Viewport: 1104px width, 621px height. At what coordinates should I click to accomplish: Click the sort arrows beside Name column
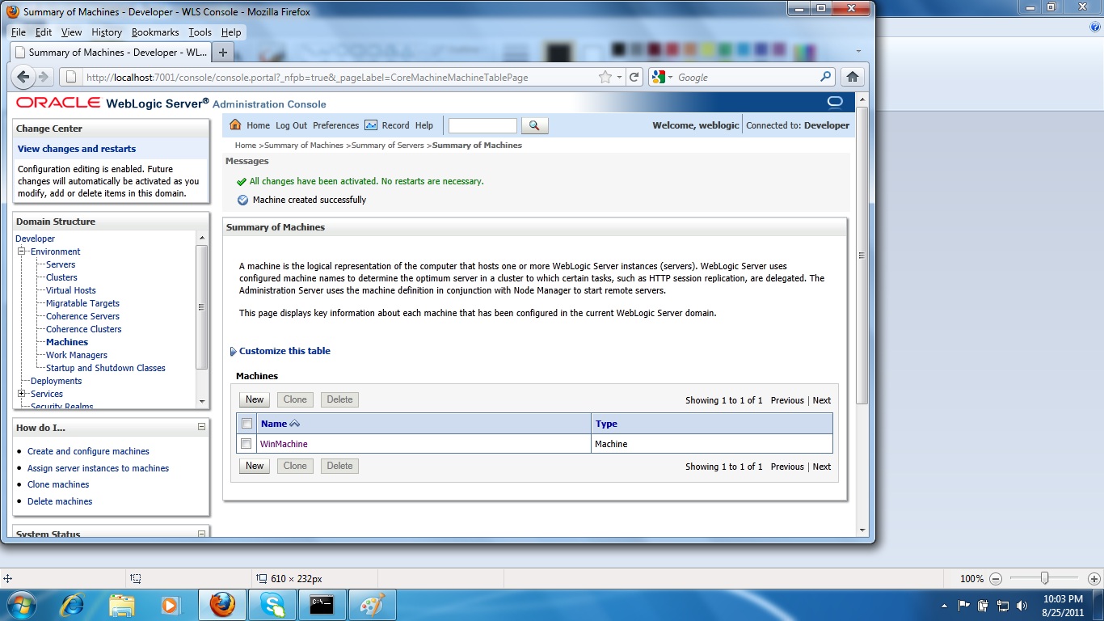click(294, 424)
